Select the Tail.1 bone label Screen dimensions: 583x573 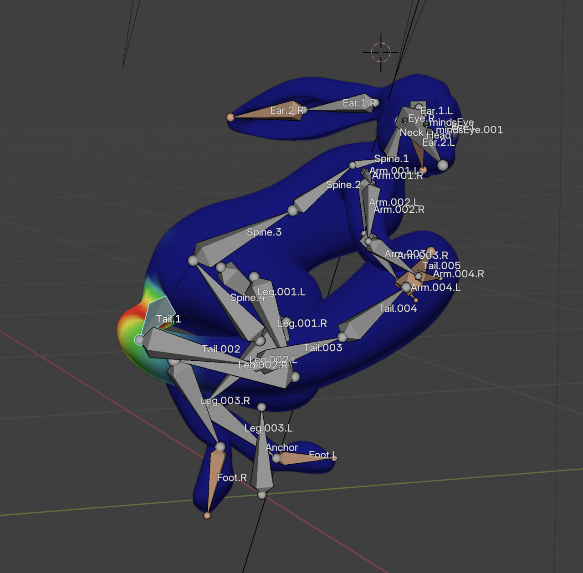[x=169, y=319]
